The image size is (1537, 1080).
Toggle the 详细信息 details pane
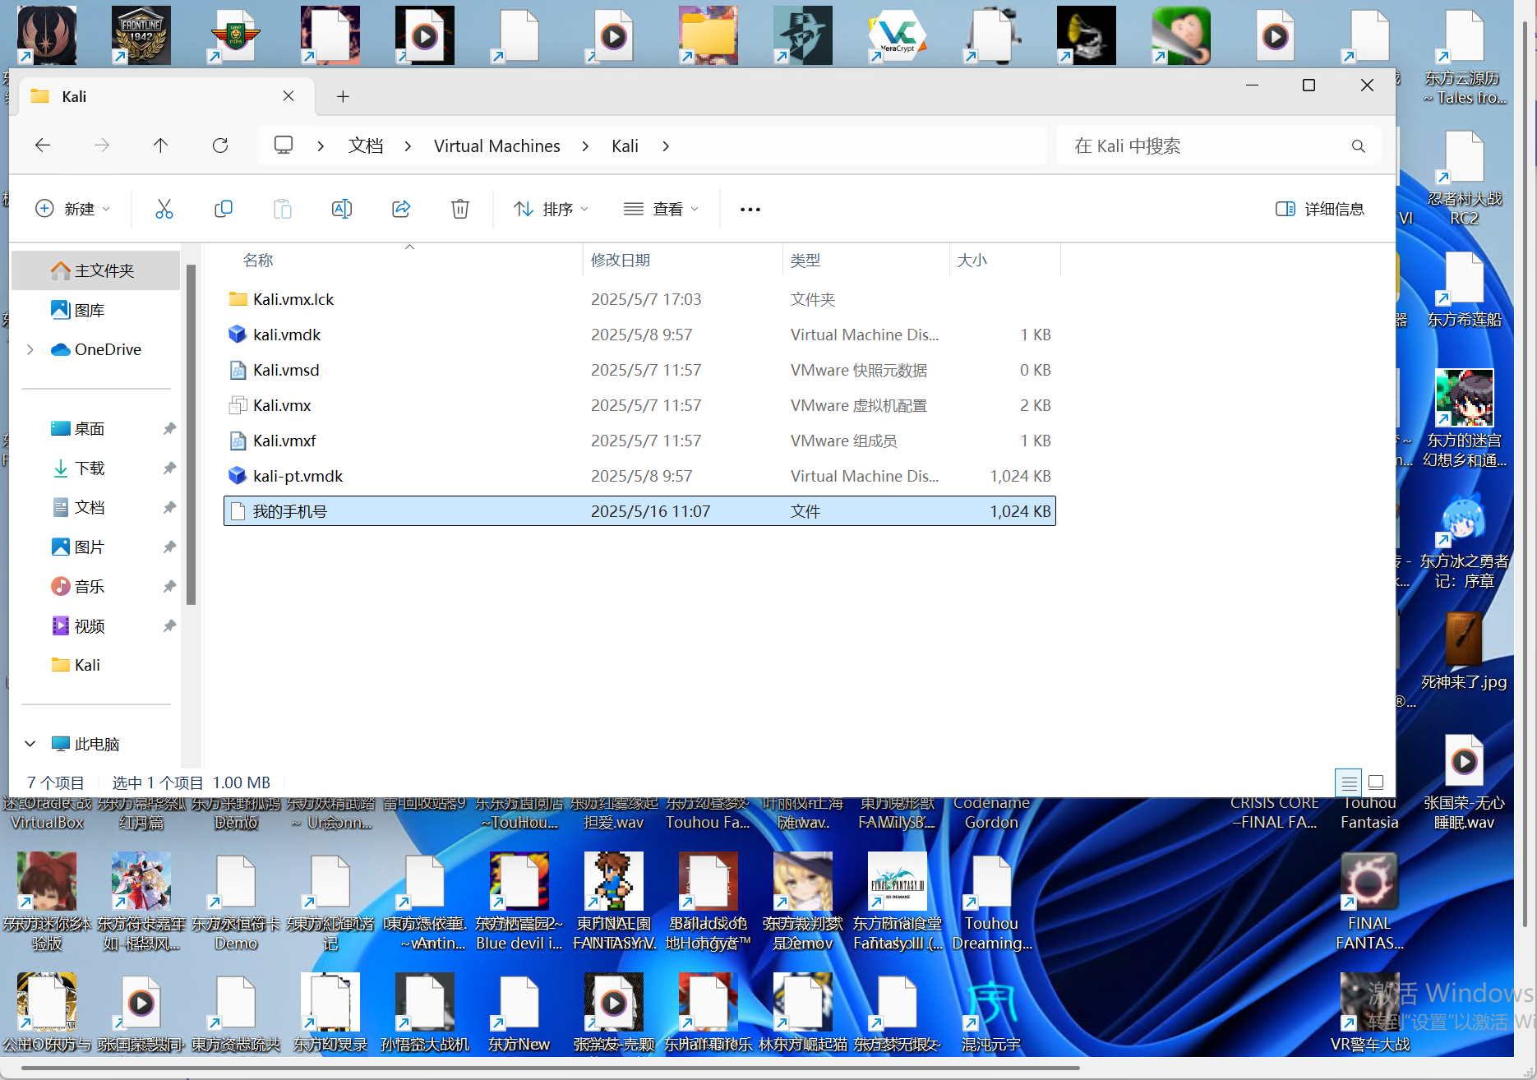click(1320, 210)
